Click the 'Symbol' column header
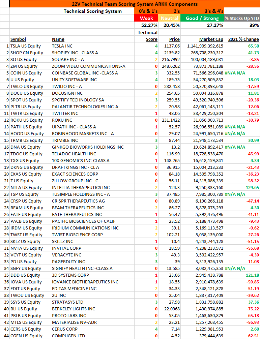The width and height of the screenshot is (260, 339). coord(18,39)
